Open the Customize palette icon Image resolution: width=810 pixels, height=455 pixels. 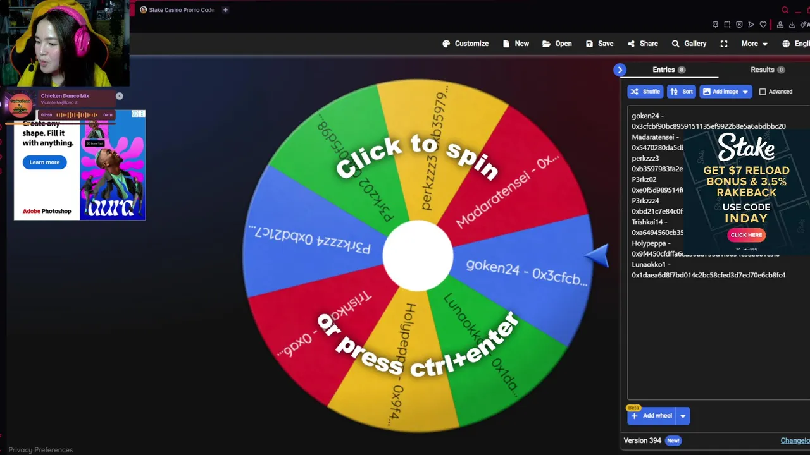(446, 44)
